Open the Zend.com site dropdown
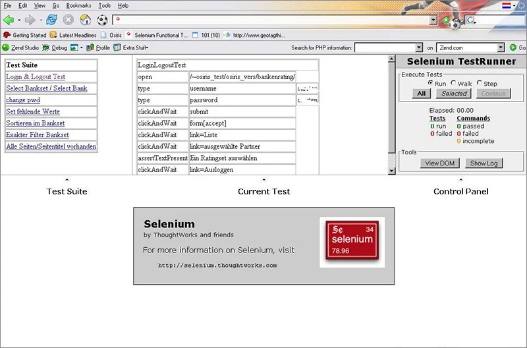527x348 pixels. pyautogui.click(x=501, y=47)
